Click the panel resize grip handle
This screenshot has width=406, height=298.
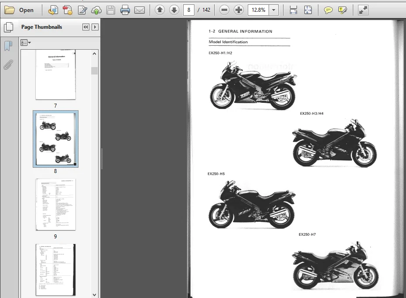(102, 159)
